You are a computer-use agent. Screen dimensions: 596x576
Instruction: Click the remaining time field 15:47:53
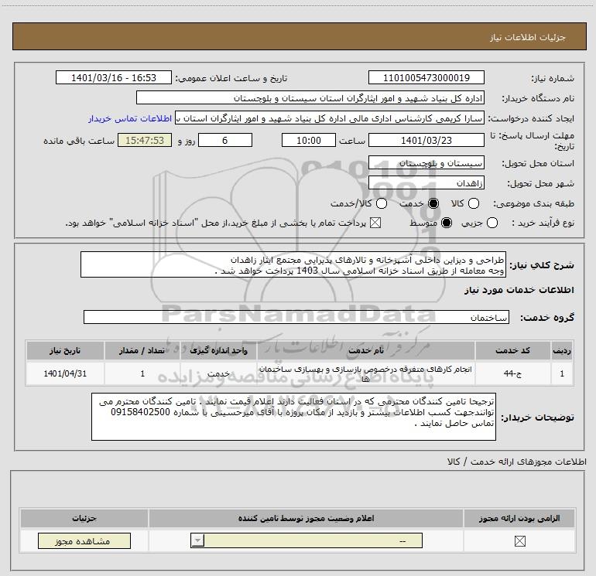(145, 140)
